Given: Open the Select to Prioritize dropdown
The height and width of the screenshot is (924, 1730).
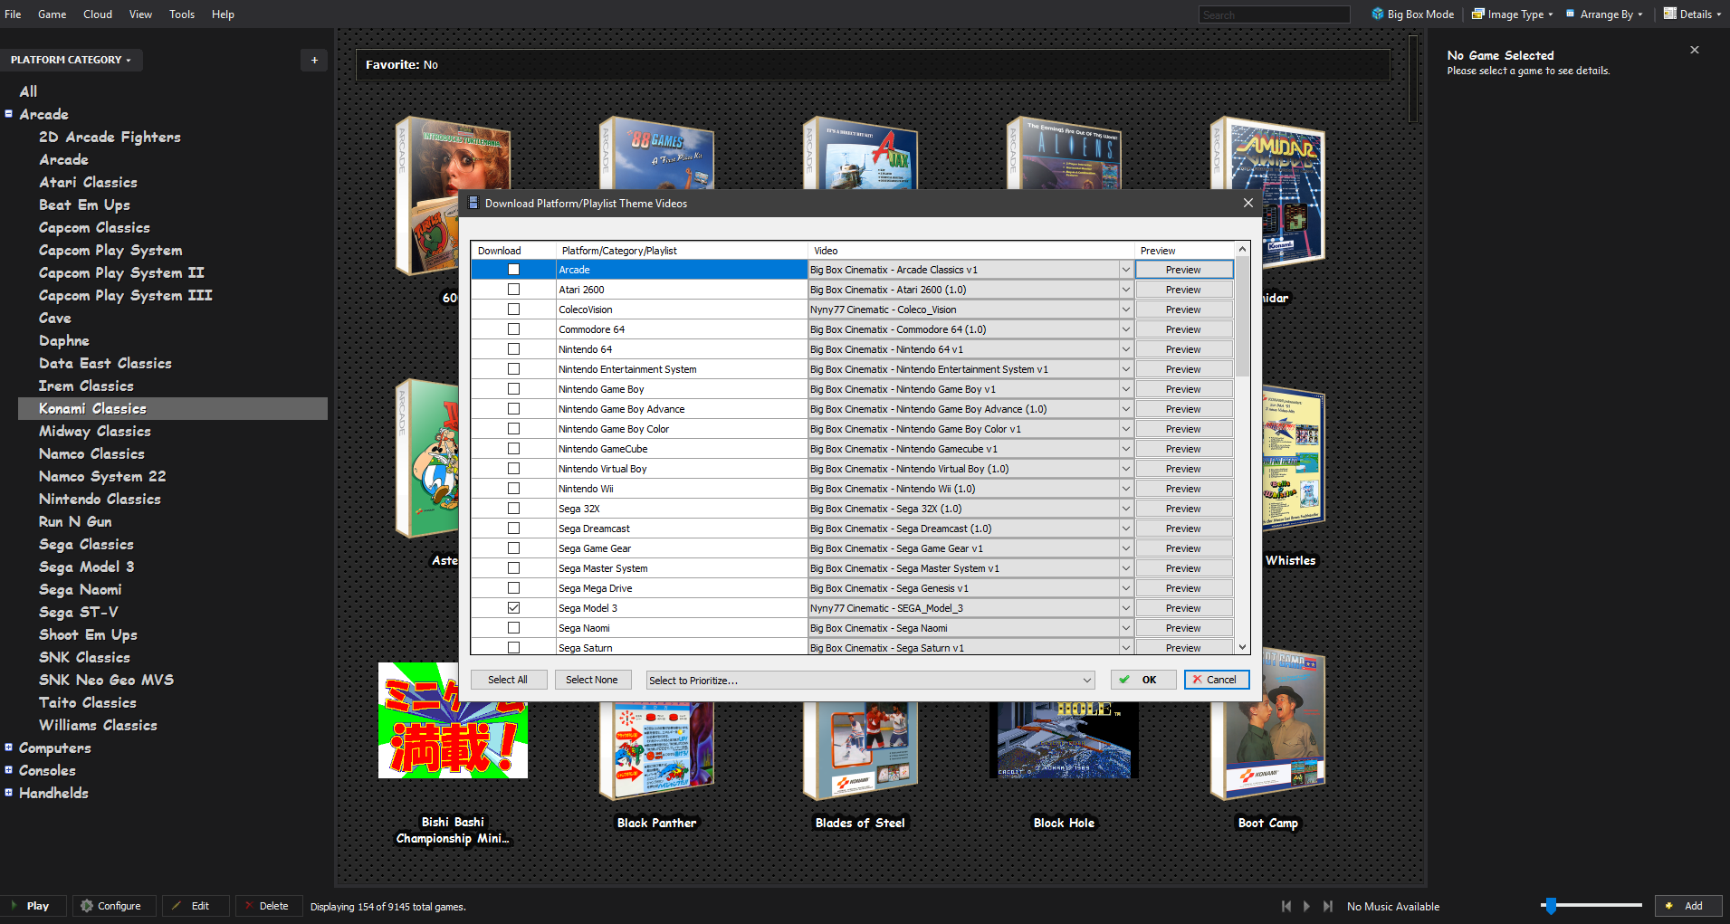Looking at the screenshot, I should coord(870,680).
